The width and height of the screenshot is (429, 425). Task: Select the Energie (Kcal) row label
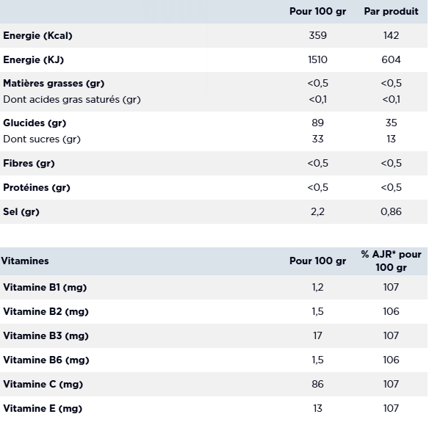37,35
